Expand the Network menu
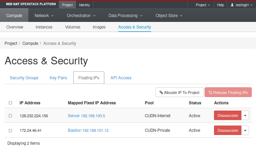The image size is (256, 168). [x=44, y=16]
